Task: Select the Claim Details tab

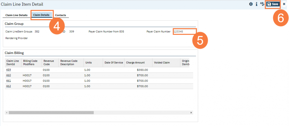Action: point(41,15)
